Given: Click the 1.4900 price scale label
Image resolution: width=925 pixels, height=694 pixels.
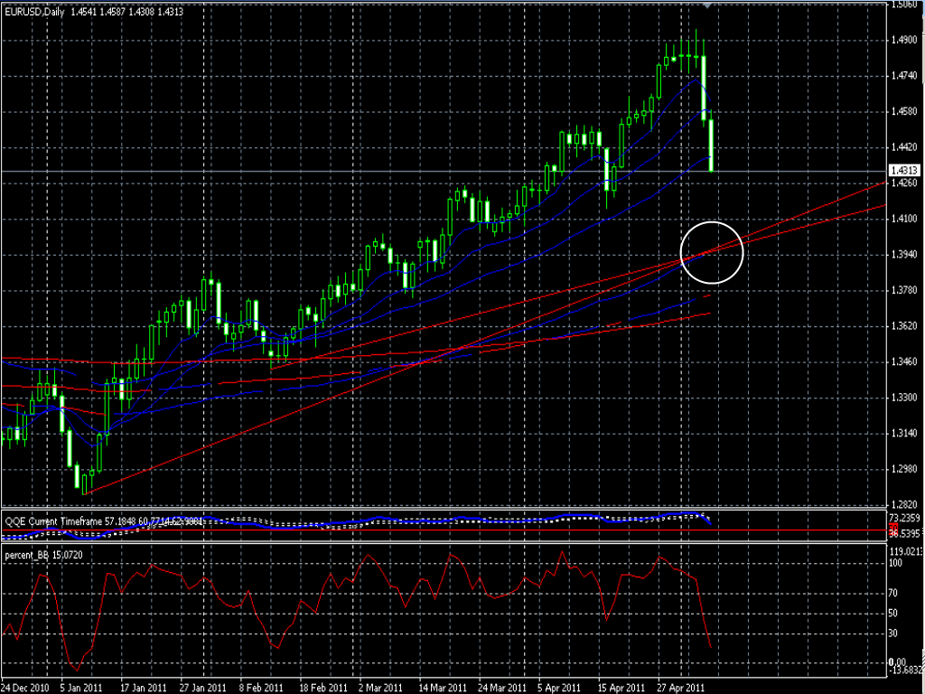Looking at the screenshot, I should pyautogui.click(x=904, y=40).
